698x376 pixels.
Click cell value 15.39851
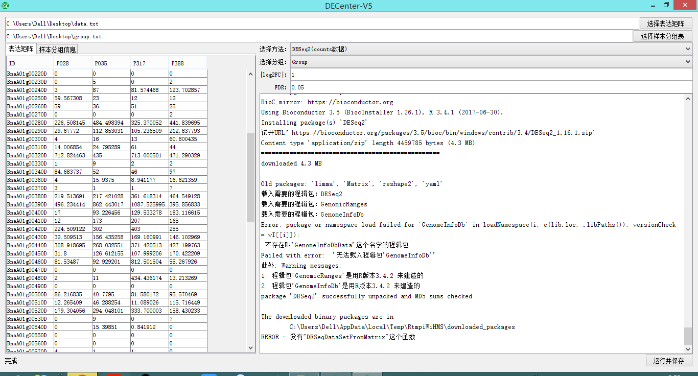(x=111, y=327)
